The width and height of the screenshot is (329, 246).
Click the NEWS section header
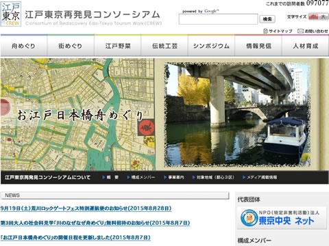tap(114, 195)
